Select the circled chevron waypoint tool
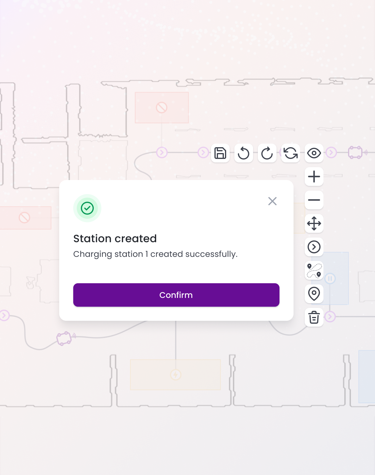The width and height of the screenshot is (375, 475). pyautogui.click(x=314, y=247)
